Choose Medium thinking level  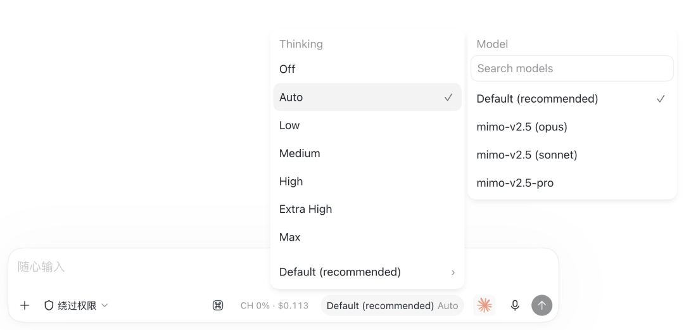tap(367, 153)
